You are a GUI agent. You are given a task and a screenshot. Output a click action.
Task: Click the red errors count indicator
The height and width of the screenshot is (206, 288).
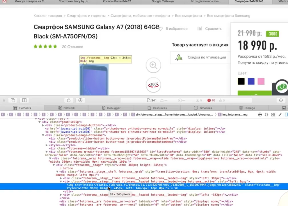pyautogui.click(x=211, y=100)
